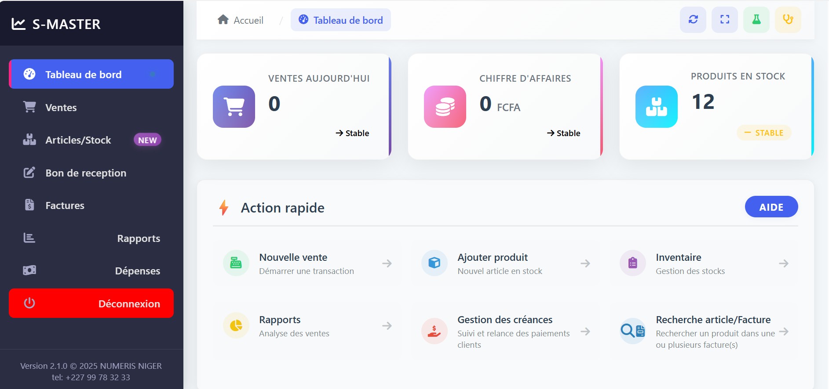The height and width of the screenshot is (389, 829).
Task: Click the blue cube Ajouter produit icon
Action: coord(435,263)
